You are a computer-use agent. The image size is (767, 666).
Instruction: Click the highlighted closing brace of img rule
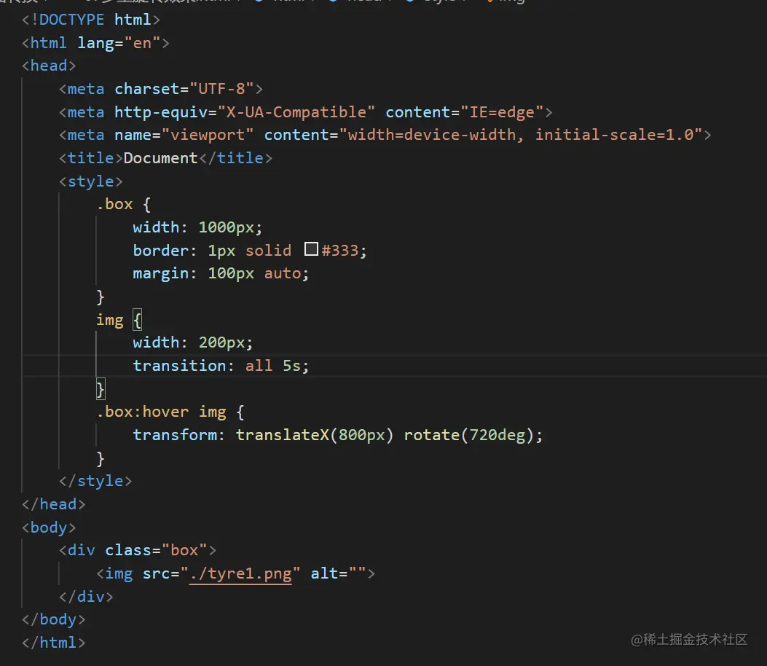pyautogui.click(x=101, y=389)
